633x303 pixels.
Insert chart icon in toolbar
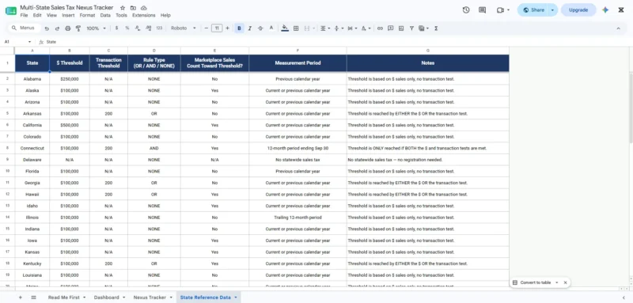(401, 28)
